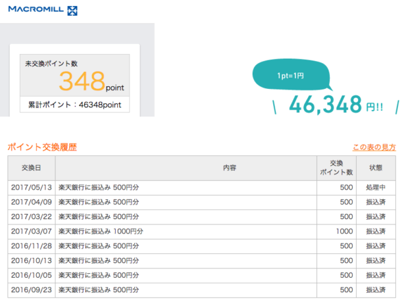Select date cell 2017/05/13
The width and height of the screenshot is (404, 308).
31,188
